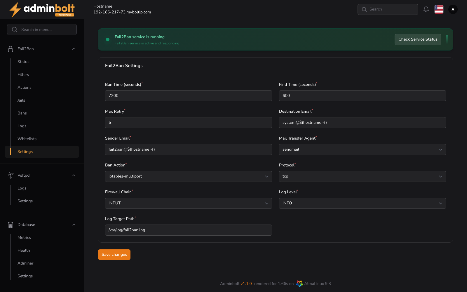This screenshot has height=292, width=467.
Task: Open the Firewall Chain dropdown
Action: pos(189,203)
